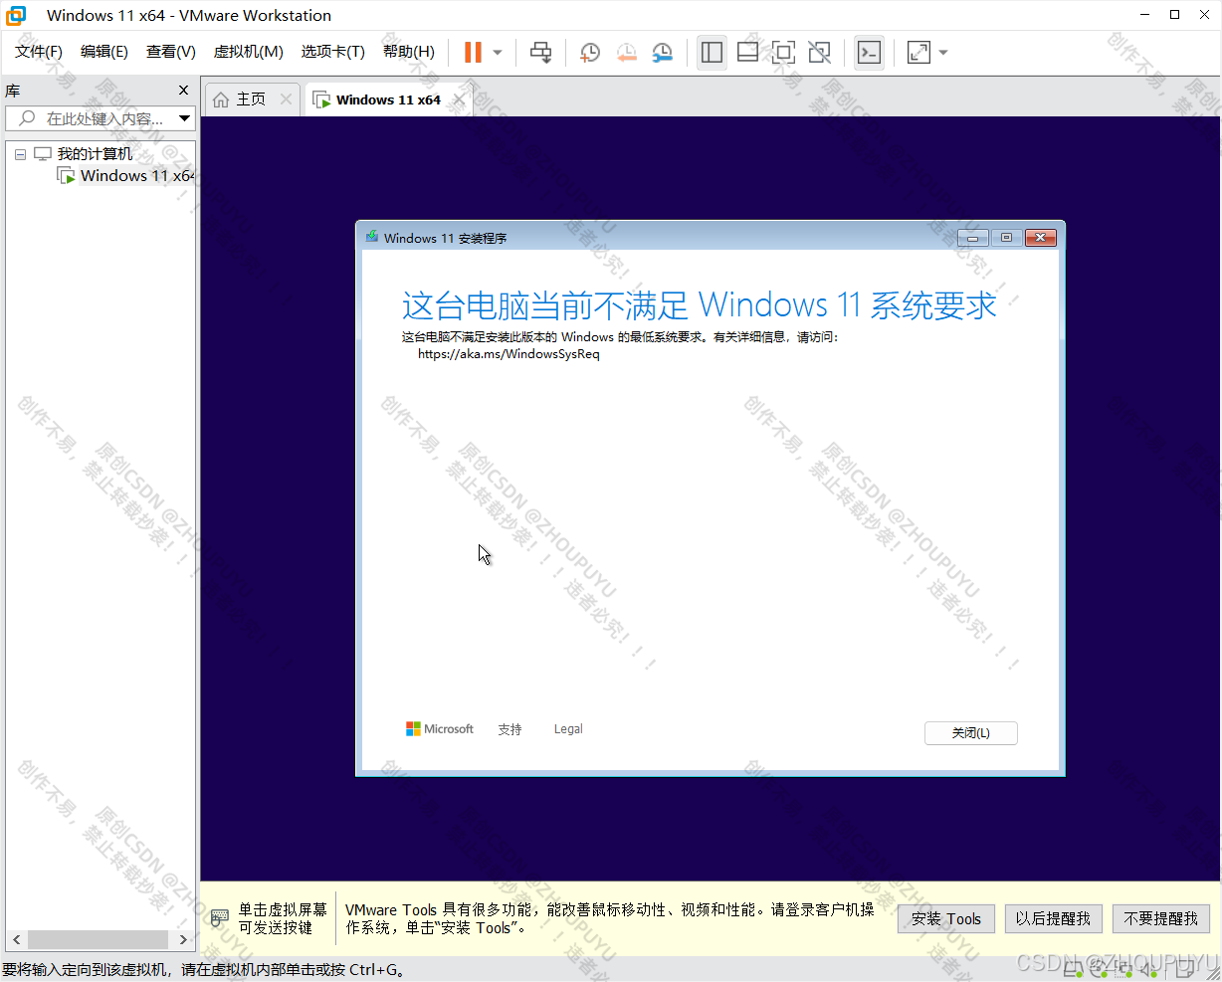Close the 主页 tab
The image size is (1222, 982).
pos(287,99)
